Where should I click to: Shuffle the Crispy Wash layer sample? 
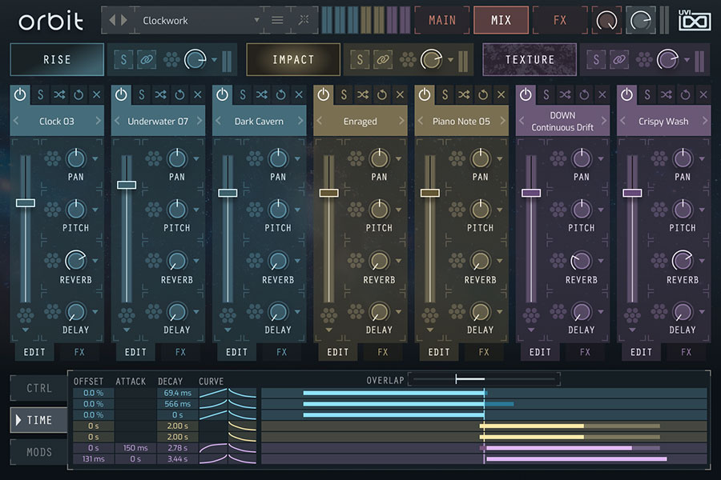667,95
